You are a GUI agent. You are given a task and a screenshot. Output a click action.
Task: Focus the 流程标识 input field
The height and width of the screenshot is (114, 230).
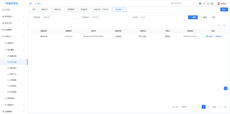pos(110,17)
